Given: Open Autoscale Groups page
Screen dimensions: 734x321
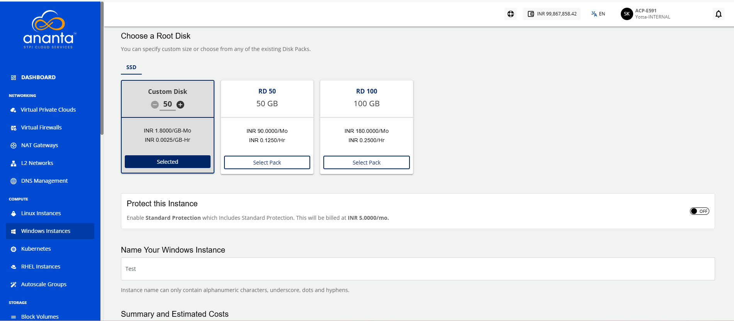Looking at the screenshot, I should point(44,284).
